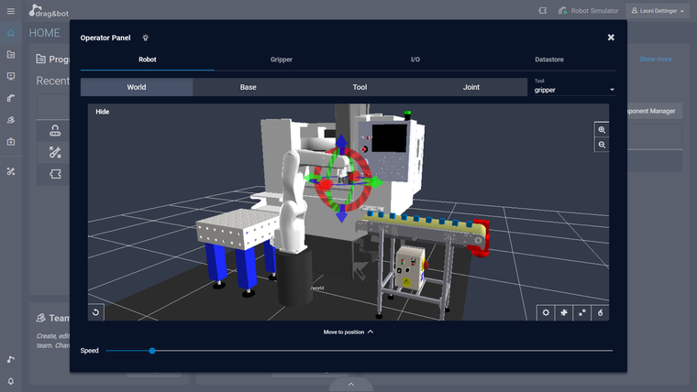Adjust the Speed slider handle
Viewport: 697px width, 392px height.
tap(152, 351)
